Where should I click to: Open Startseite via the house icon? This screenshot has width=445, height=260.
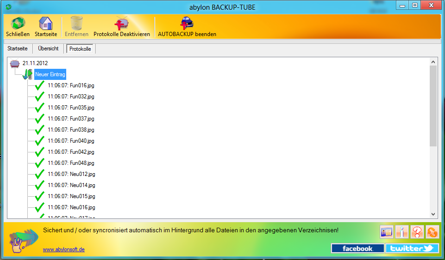[46, 24]
